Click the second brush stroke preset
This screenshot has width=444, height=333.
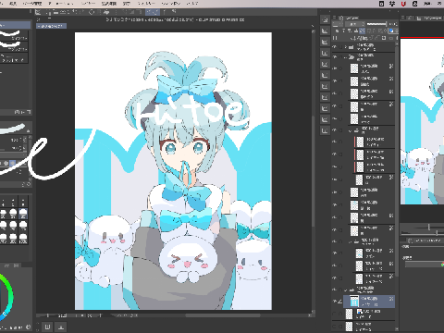tap(14, 46)
